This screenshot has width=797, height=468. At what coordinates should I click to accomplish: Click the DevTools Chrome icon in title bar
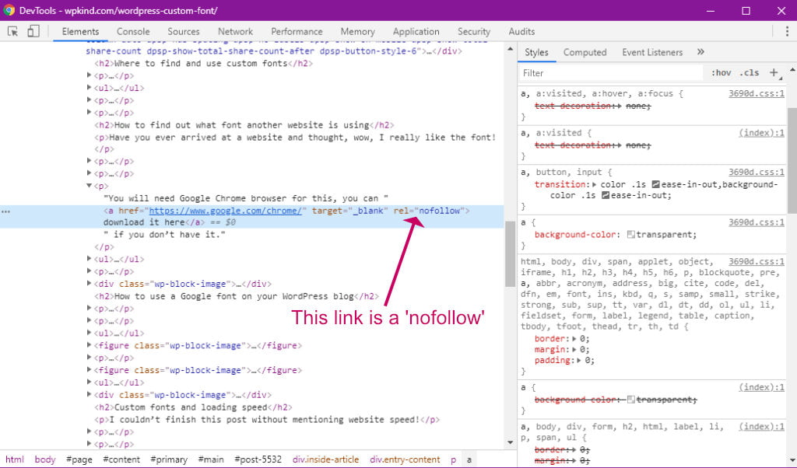click(9, 11)
